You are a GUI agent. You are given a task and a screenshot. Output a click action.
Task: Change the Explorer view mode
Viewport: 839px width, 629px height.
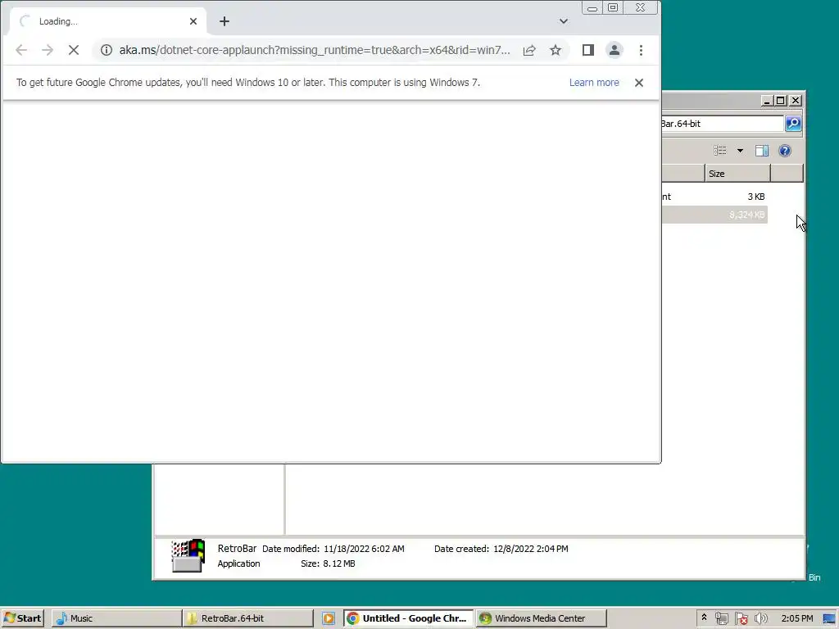(x=719, y=151)
